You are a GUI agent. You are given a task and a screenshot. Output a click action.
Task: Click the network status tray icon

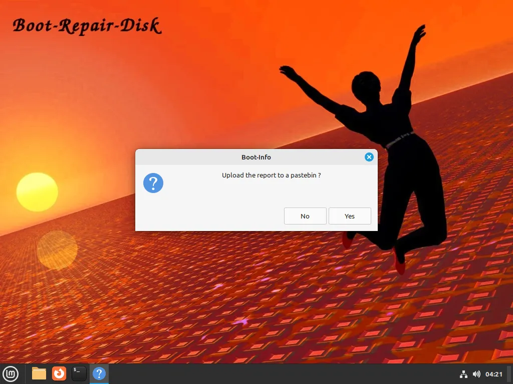pos(463,373)
